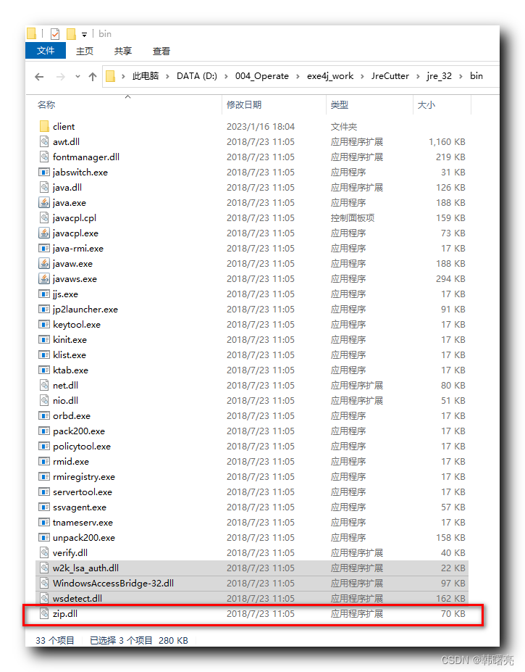Select ktab.exe file name
This screenshot has width=525, height=672.
[x=71, y=370]
